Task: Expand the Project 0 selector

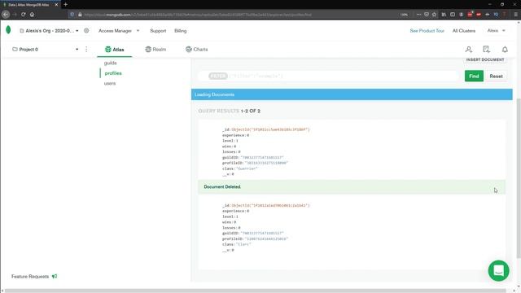Action: 46,49
